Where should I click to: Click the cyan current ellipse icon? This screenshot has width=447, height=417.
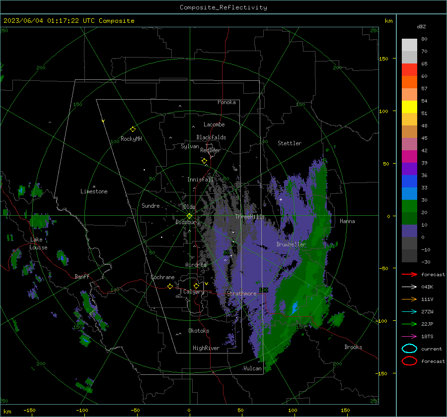pos(409,349)
